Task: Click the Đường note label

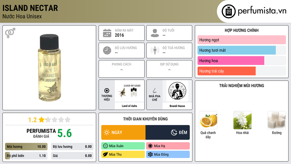Action: pyautogui.click(x=277, y=133)
